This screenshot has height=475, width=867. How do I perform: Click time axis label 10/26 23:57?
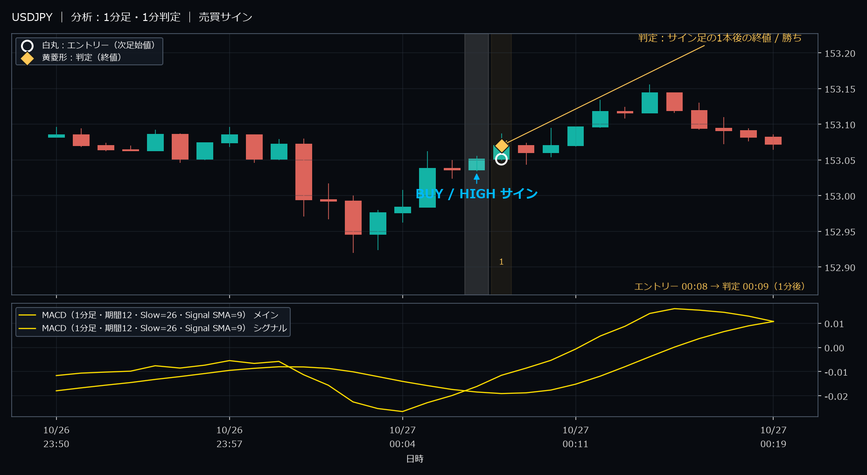point(230,437)
